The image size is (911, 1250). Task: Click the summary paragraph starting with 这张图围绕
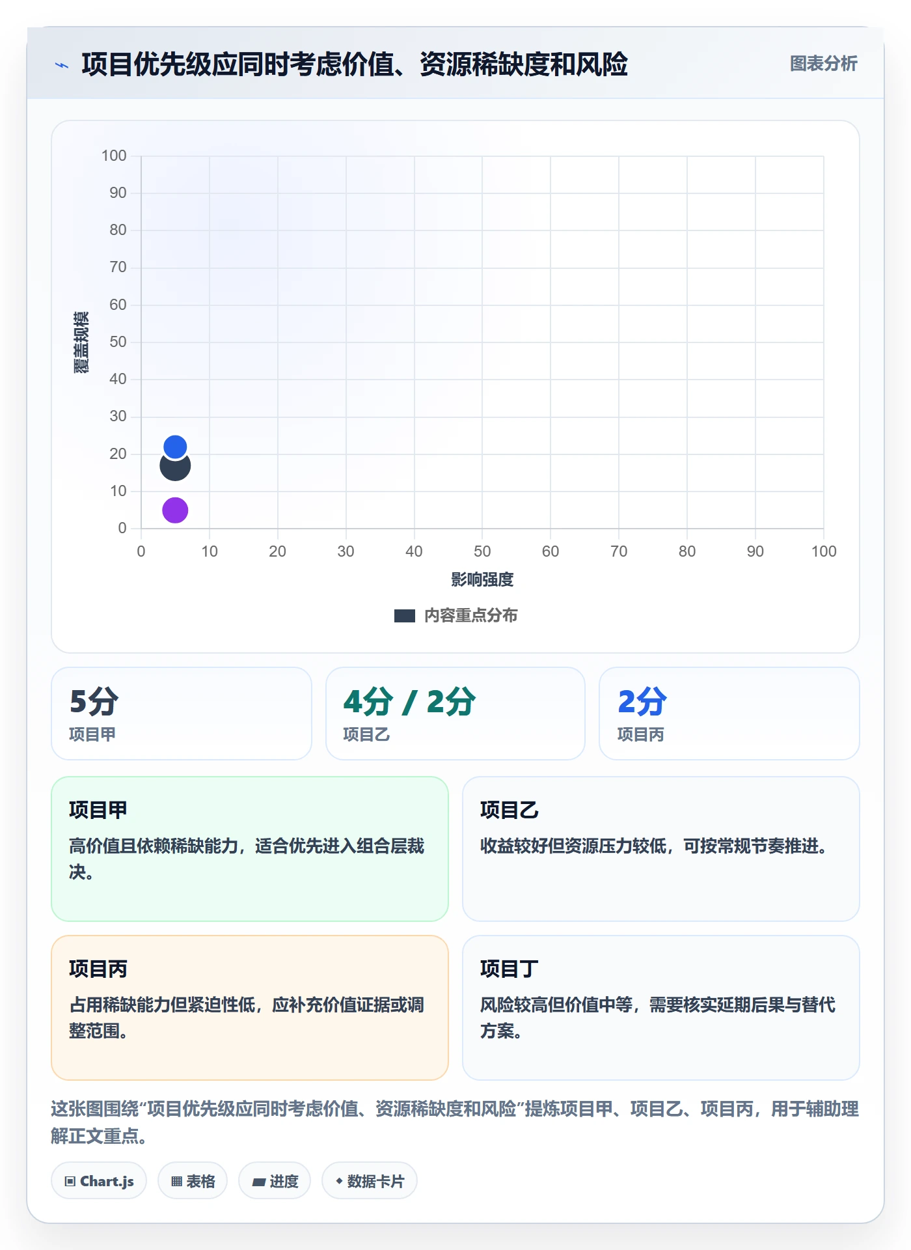[x=455, y=1122]
